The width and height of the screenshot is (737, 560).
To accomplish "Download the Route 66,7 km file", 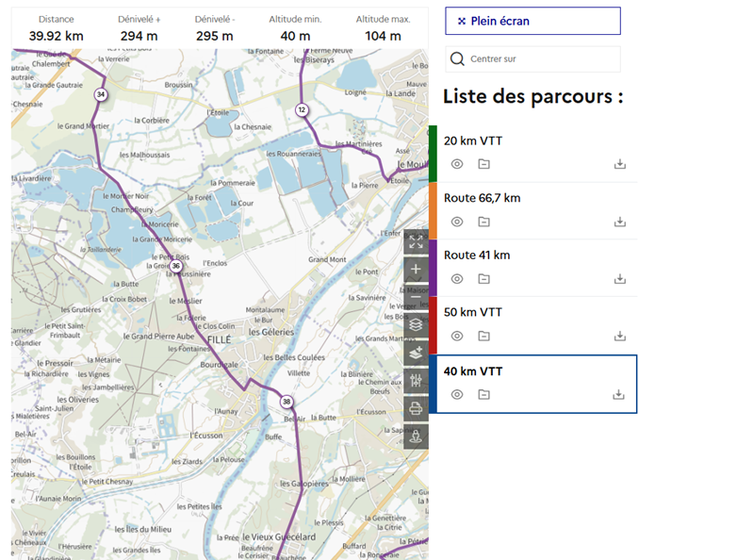I will click(x=619, y=222).
